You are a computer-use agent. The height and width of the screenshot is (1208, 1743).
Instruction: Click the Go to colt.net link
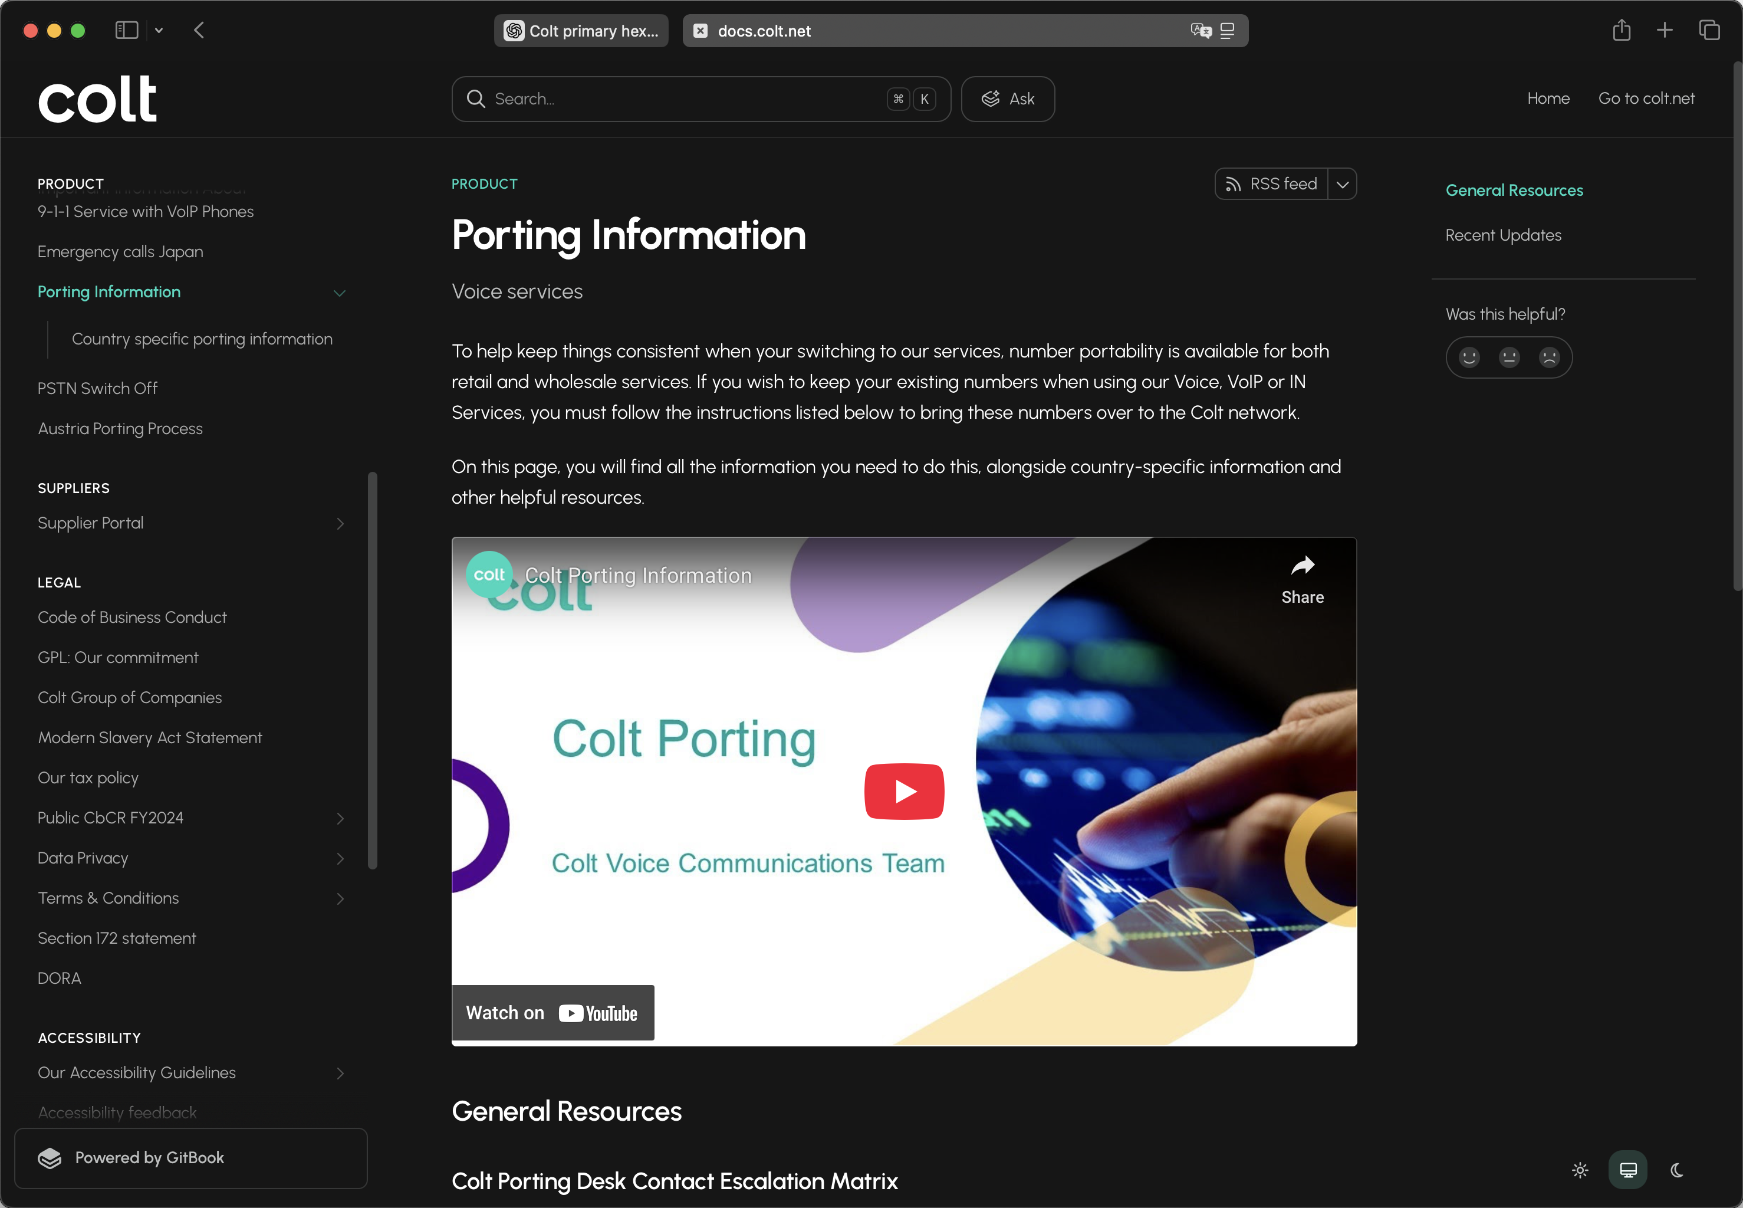click(1646, 99)
